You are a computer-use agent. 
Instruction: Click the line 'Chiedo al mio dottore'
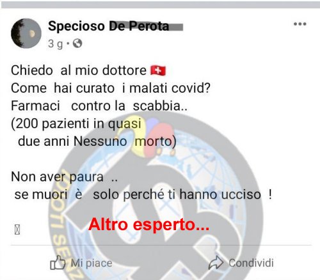tap(79, 70)
